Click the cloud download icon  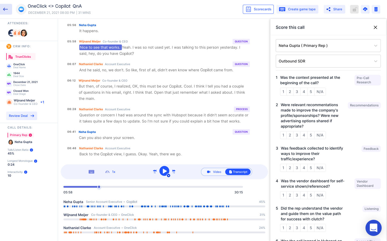click(365, 9)
